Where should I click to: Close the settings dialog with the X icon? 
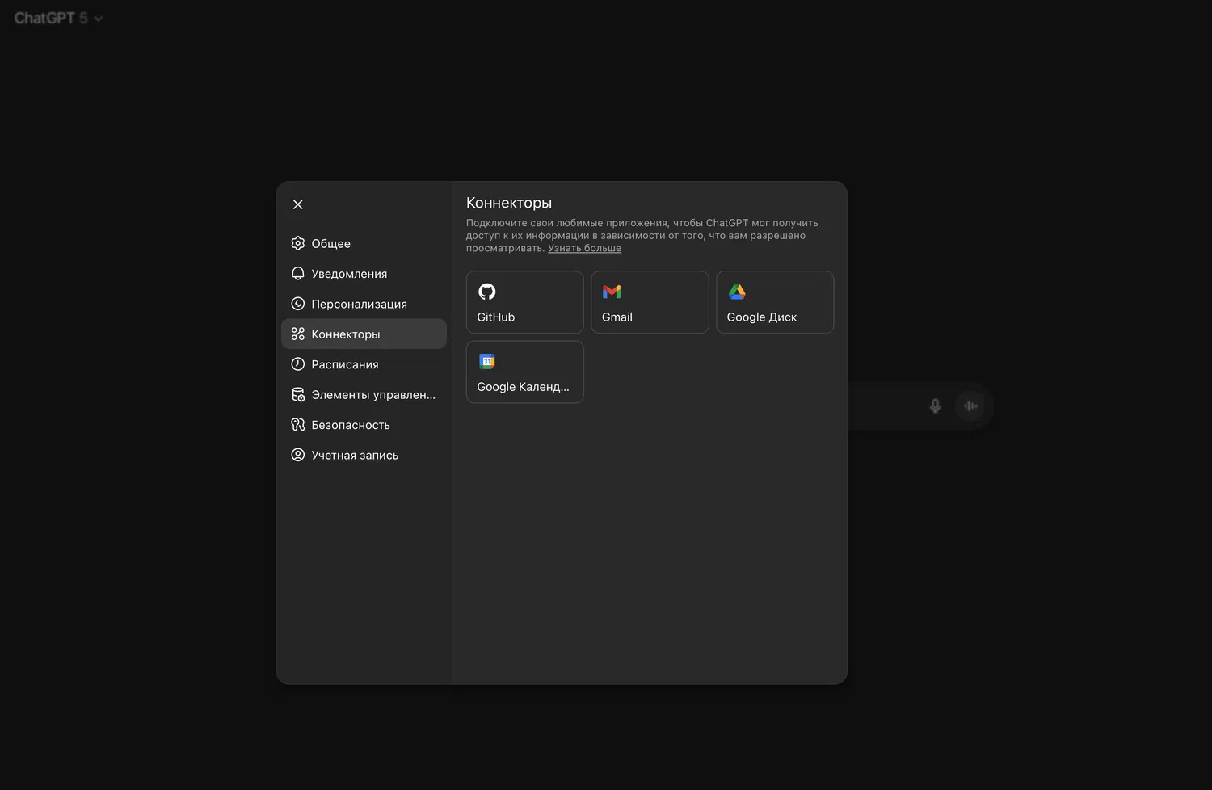(x=298, y=204)
